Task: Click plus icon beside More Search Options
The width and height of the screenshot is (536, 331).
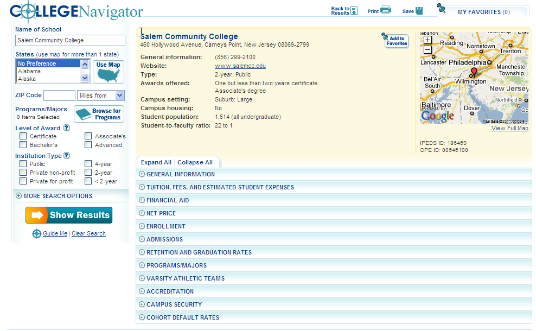Action: (x=19, y=195)
